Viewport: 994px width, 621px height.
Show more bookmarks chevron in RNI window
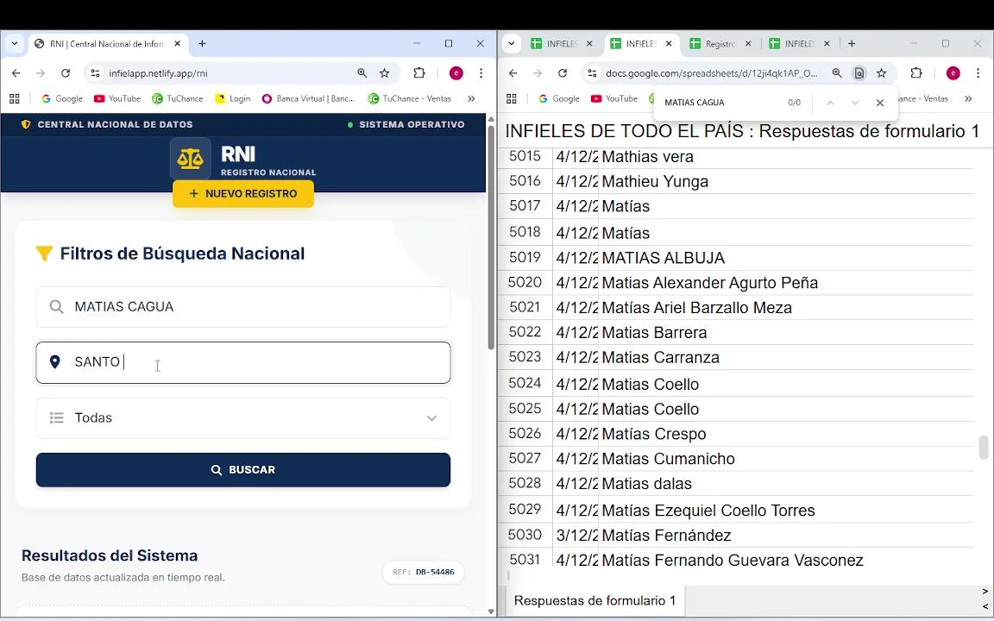coord(471,99)
